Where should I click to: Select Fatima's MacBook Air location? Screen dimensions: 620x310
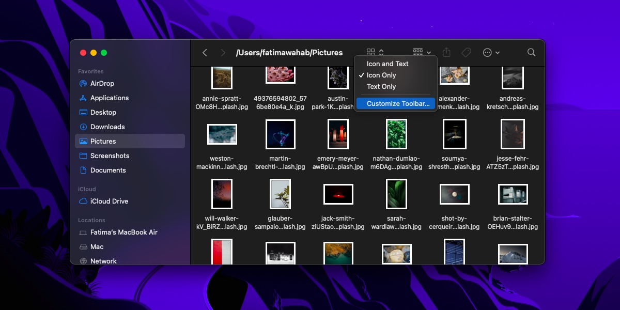click(130, 232)
